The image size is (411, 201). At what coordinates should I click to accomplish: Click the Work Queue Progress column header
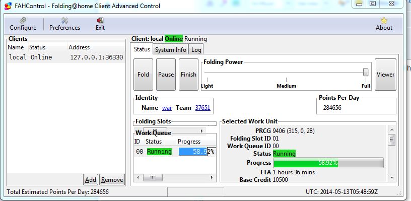pyautogui.click(x=196, y=142)
